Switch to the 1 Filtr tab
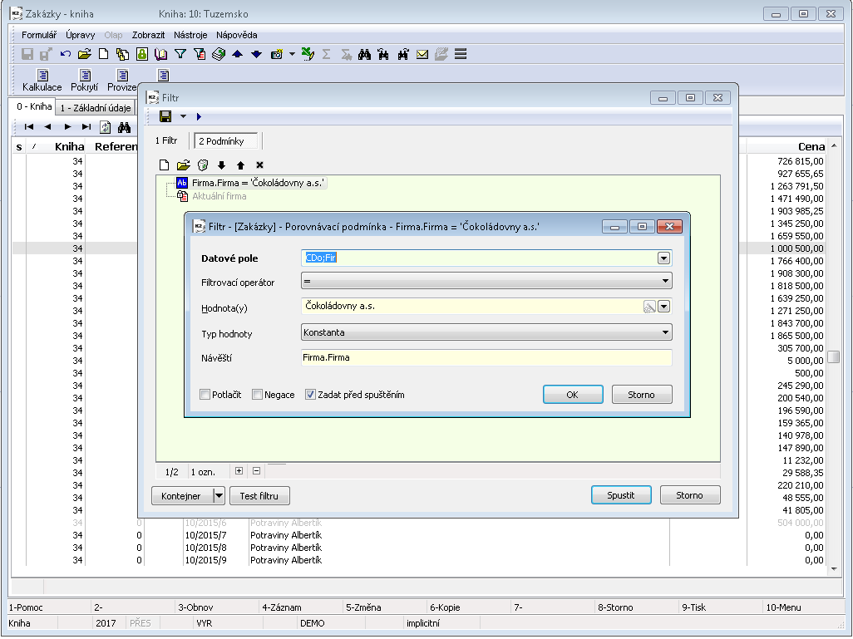 (x=166, y=141)
